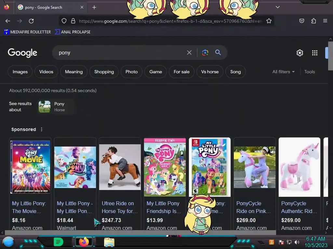Bookmark this page with the star icon
The width and height of the screenshot is (333, 249).
[269, 21]
